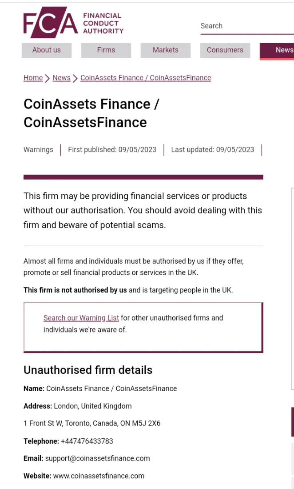This screenshot has width=294, height=489.
Task: Select the Markets navigation item
Action: pos(165,50)
